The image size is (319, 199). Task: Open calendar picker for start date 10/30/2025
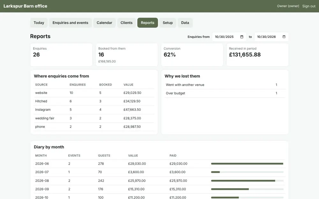pyautogui.click(x=242, y=37)
